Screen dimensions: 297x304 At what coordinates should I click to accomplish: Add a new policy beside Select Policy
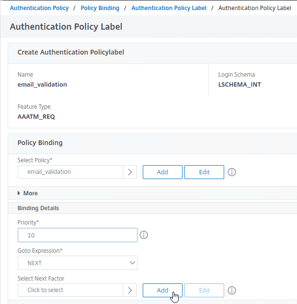click(x=162, y=172)
